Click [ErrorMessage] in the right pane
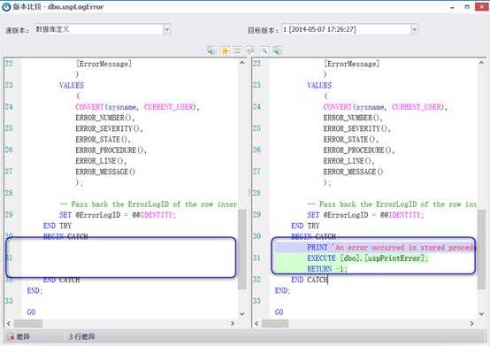The image size is (490, 346). point(351,64)
